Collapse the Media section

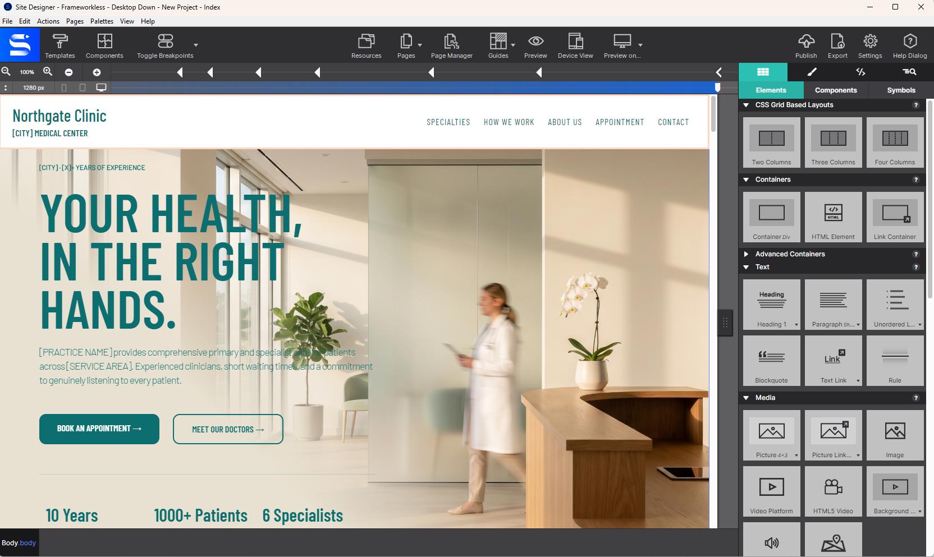pos(746,398)
